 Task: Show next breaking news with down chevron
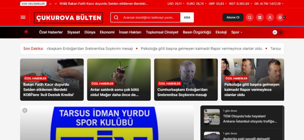click(56, 4)
